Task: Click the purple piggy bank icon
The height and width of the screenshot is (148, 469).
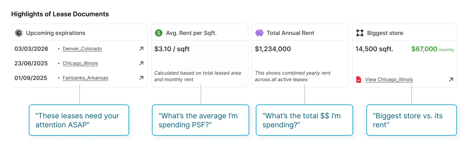Action: pyautogui.click(x=259, y=33)
